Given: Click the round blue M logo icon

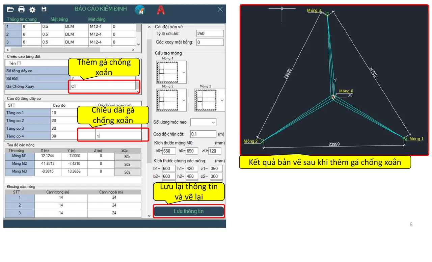Looking at the screenshot, I should pyautogui.click(x=140, y=10).
